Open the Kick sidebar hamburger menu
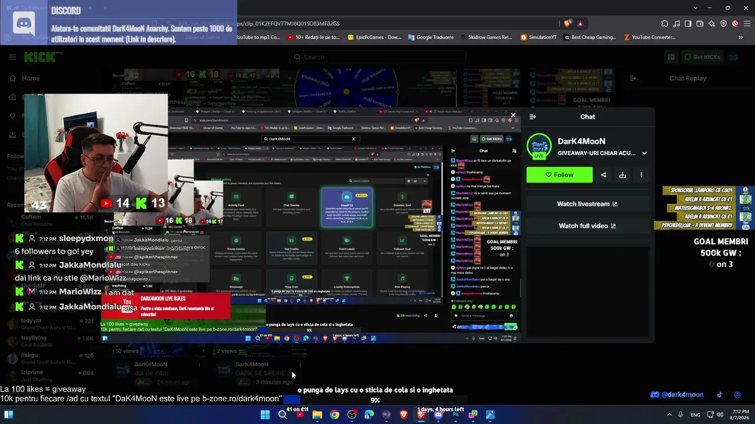This screenshot has height=424, width=755. (12, 57)
